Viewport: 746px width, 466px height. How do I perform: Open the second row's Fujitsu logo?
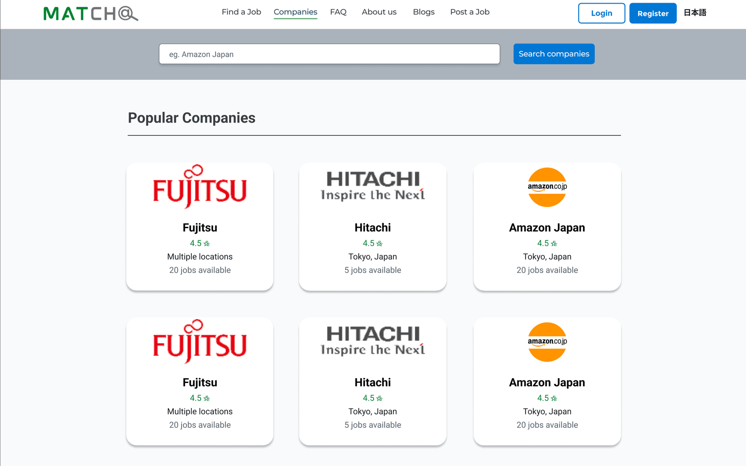click(x=200, y=342)
